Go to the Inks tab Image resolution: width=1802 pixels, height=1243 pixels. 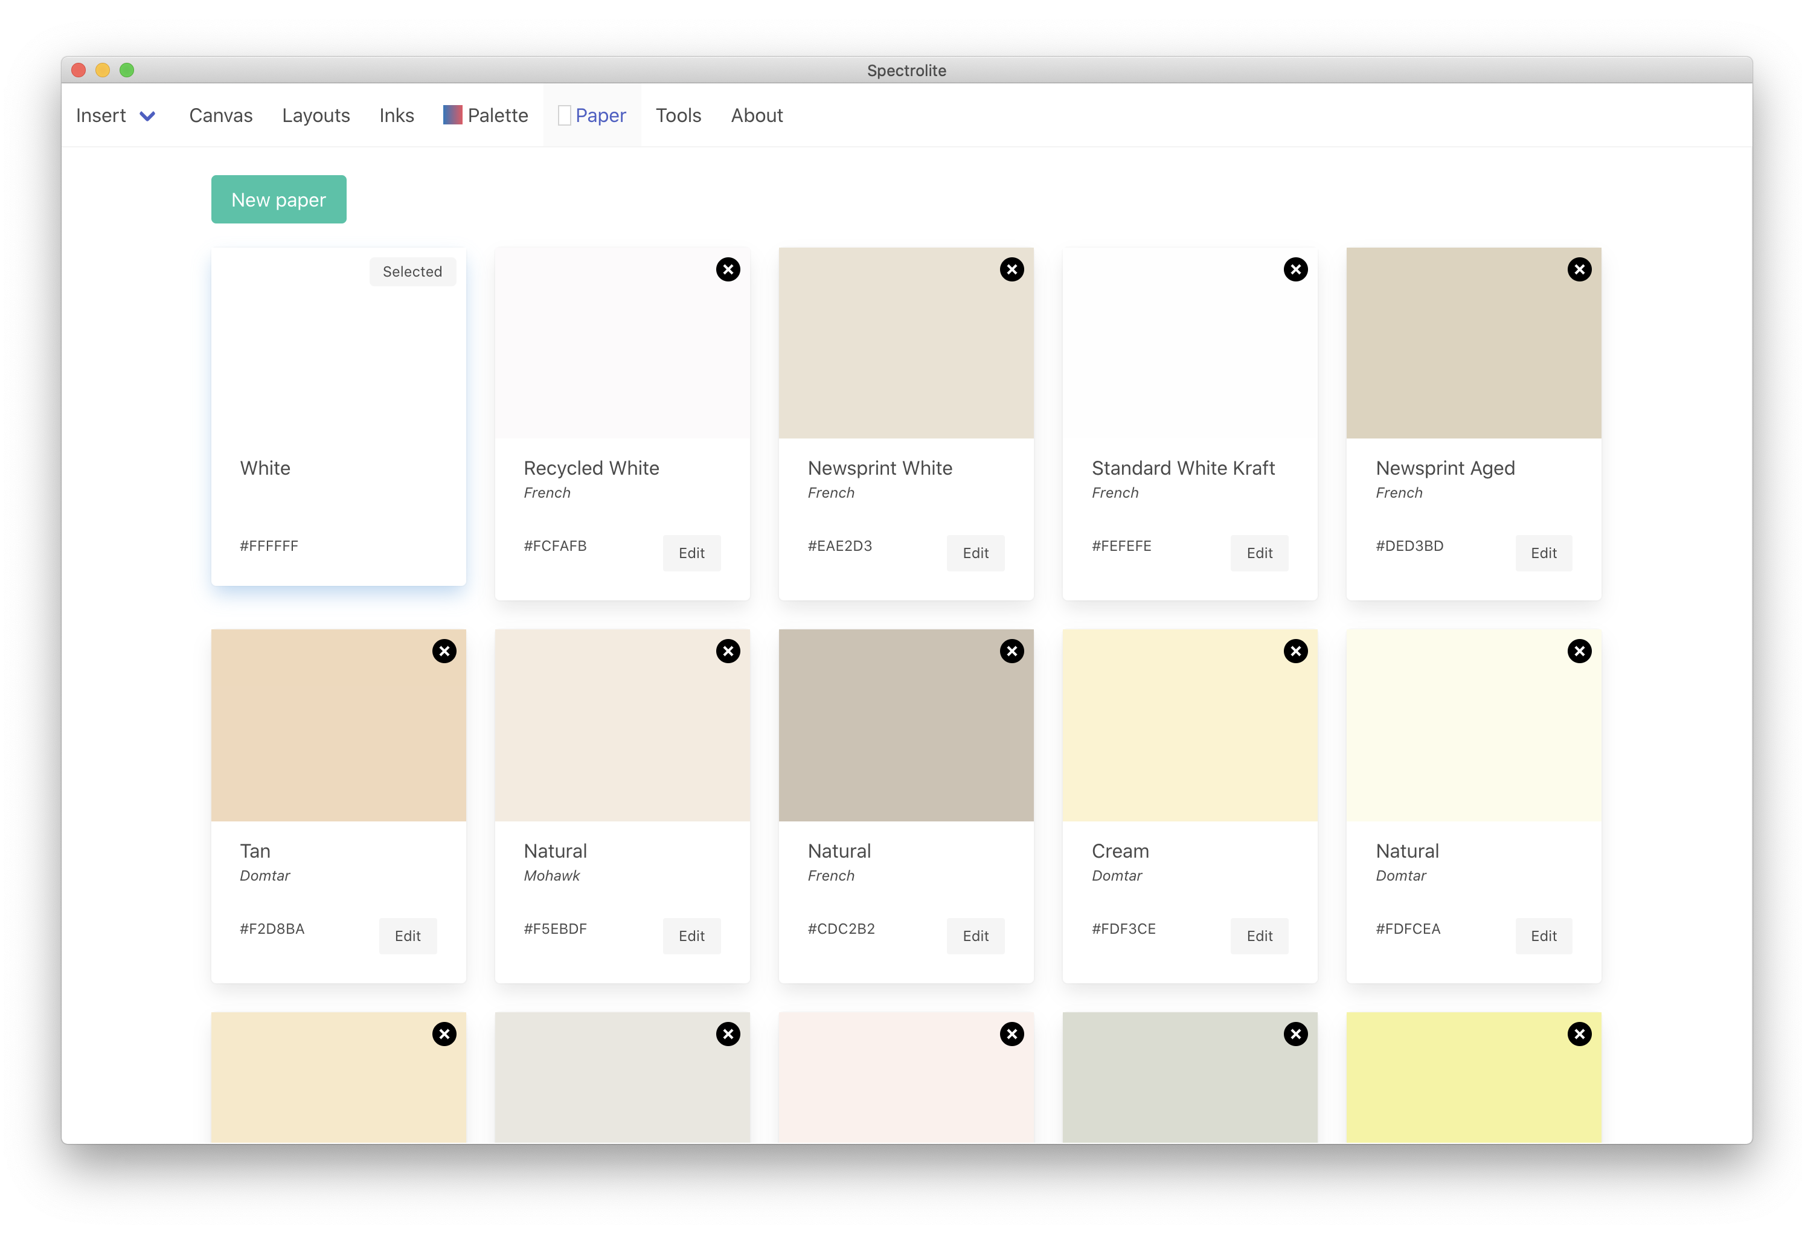[396, 115]
